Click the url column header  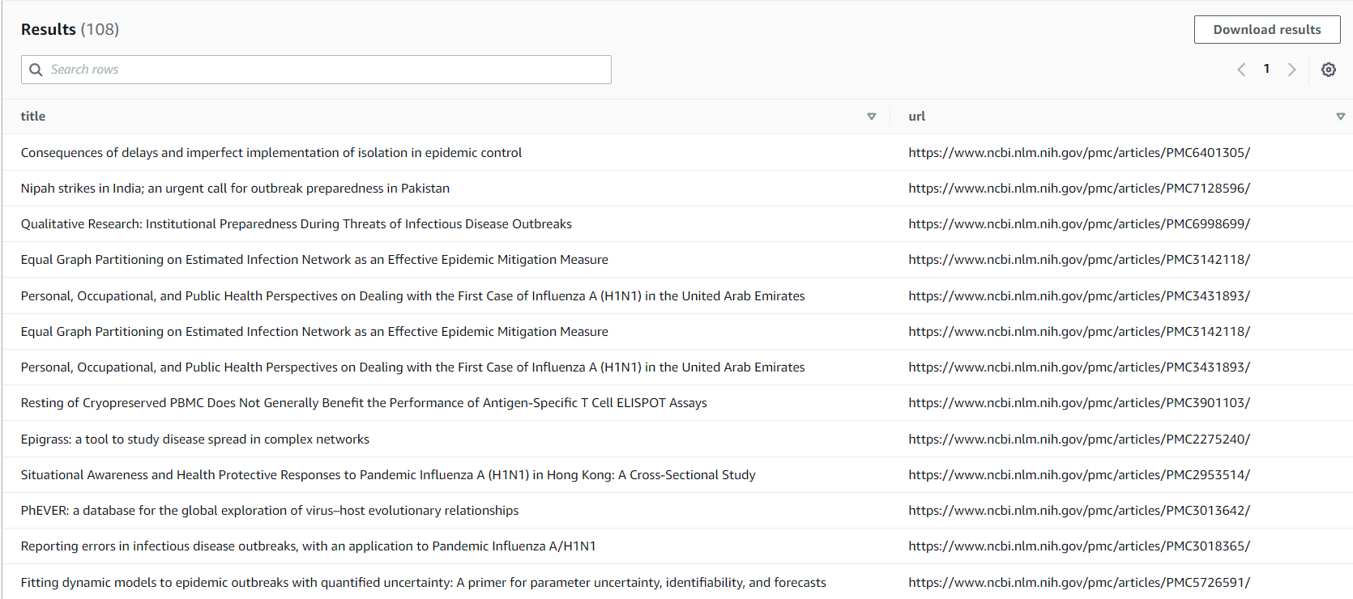[x=916, y=117]
